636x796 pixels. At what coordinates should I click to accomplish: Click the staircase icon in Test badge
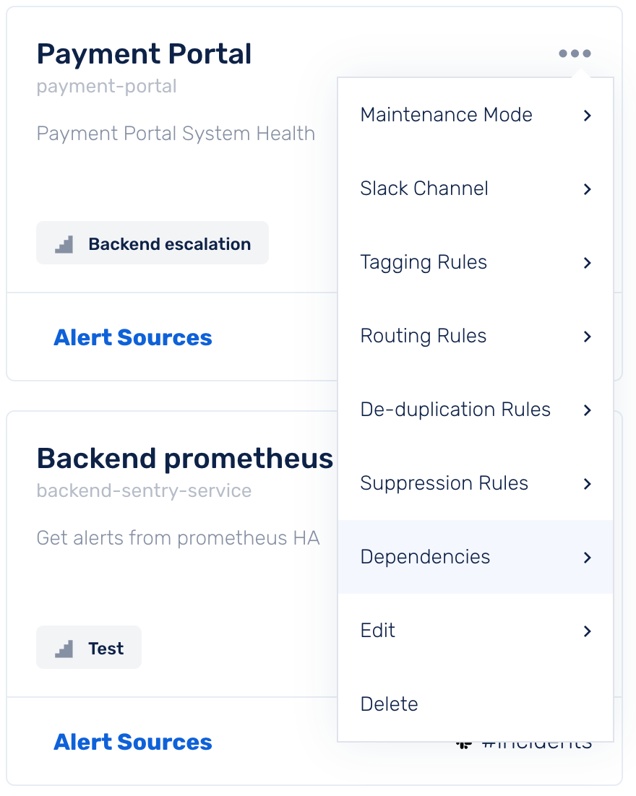64,649
